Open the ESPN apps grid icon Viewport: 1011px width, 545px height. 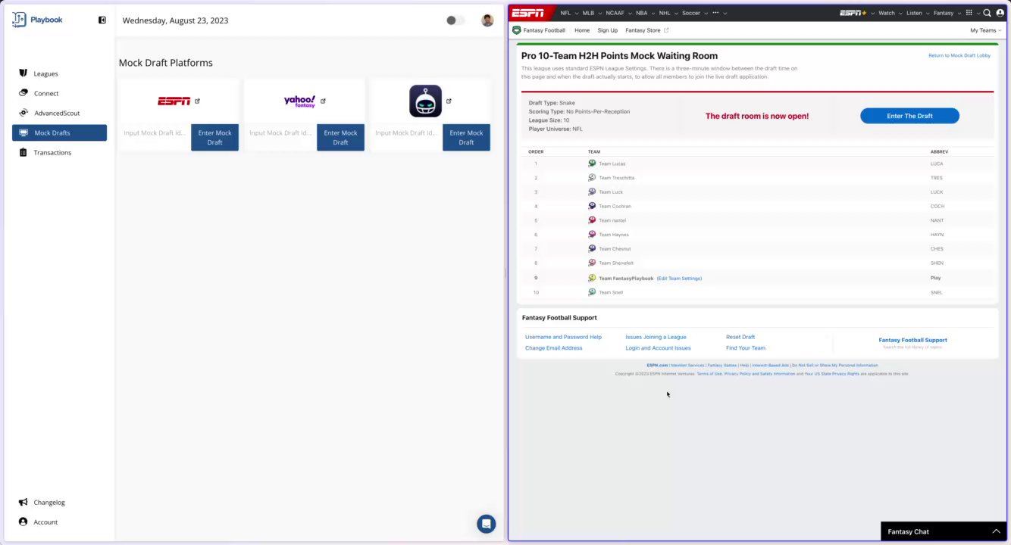[969, 13]
